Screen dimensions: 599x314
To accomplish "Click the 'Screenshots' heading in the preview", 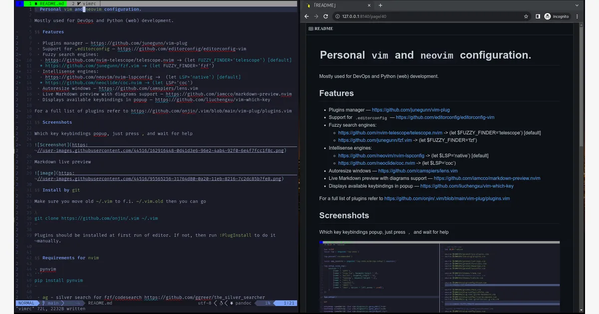I will pyautogui.click(x=344, y=215).
